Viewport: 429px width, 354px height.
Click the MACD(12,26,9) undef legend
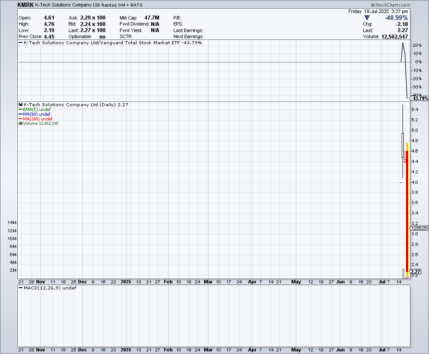point(47,288)
